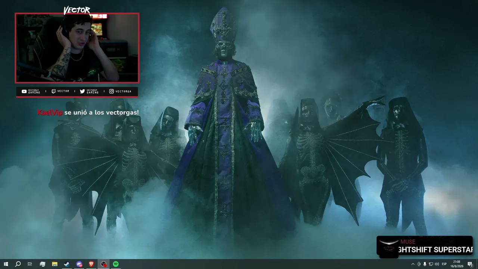This screenshot has height=269, width=478.
Task: Click the VECTOR Twitch handle text
Action: pos(63,91)
